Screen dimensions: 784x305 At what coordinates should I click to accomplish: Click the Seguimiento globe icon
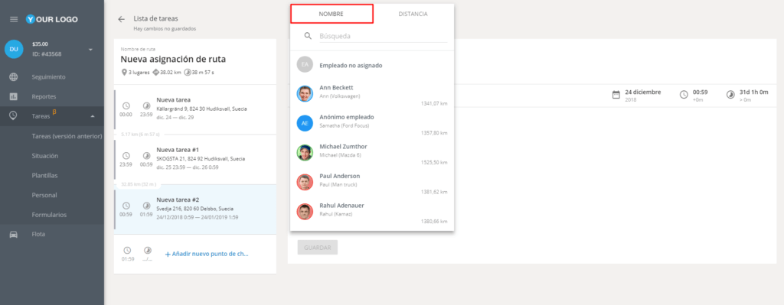[x=14, y=77]
